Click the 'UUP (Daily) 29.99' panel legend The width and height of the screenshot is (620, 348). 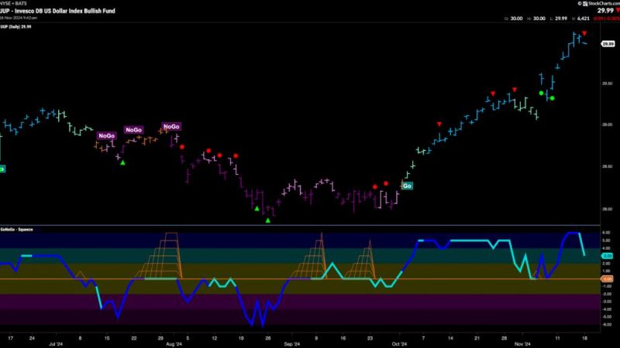click(x=15, y=27)
